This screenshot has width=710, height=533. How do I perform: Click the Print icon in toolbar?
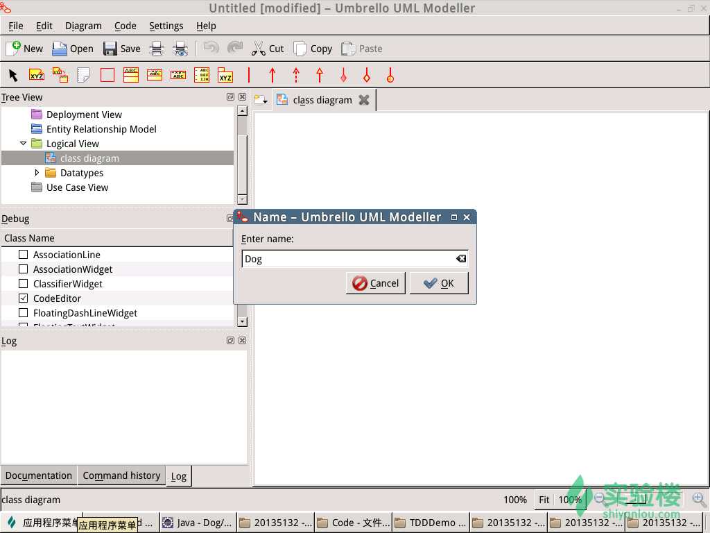[x=156, y=49]
